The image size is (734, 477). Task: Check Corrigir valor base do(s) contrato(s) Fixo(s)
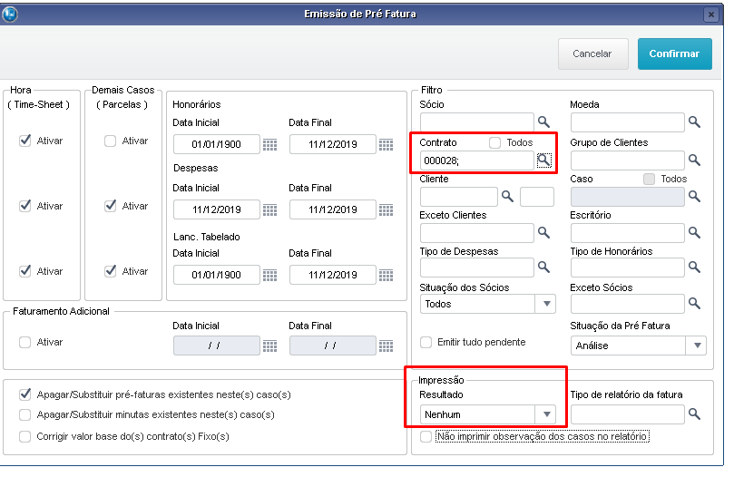coord(24,436)
